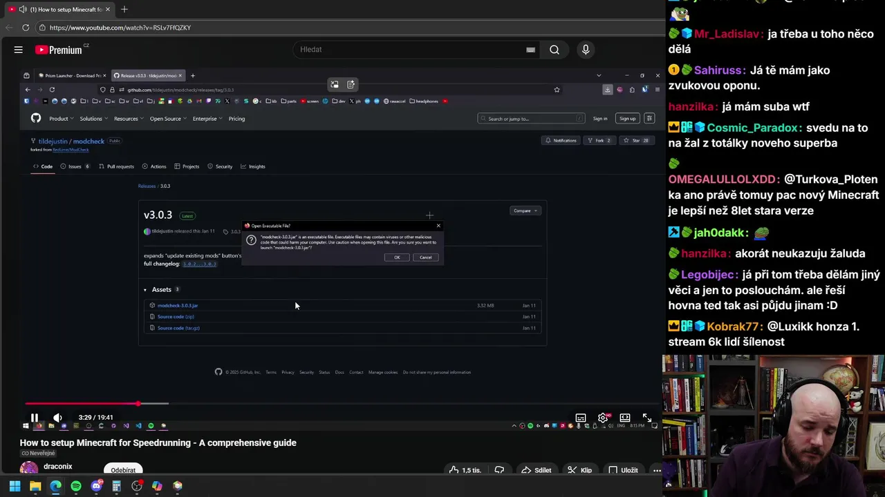The height and width of the screenshot is (497, 885).
Task: Expand GitHub Product menu
Action: (61, 119)
